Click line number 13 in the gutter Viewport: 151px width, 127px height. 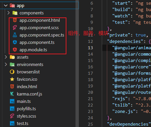click(x=90, y=48)
